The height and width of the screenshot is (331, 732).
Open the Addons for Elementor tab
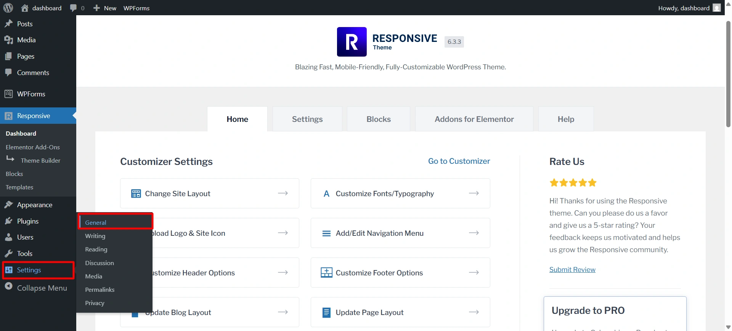coord(474,119)
